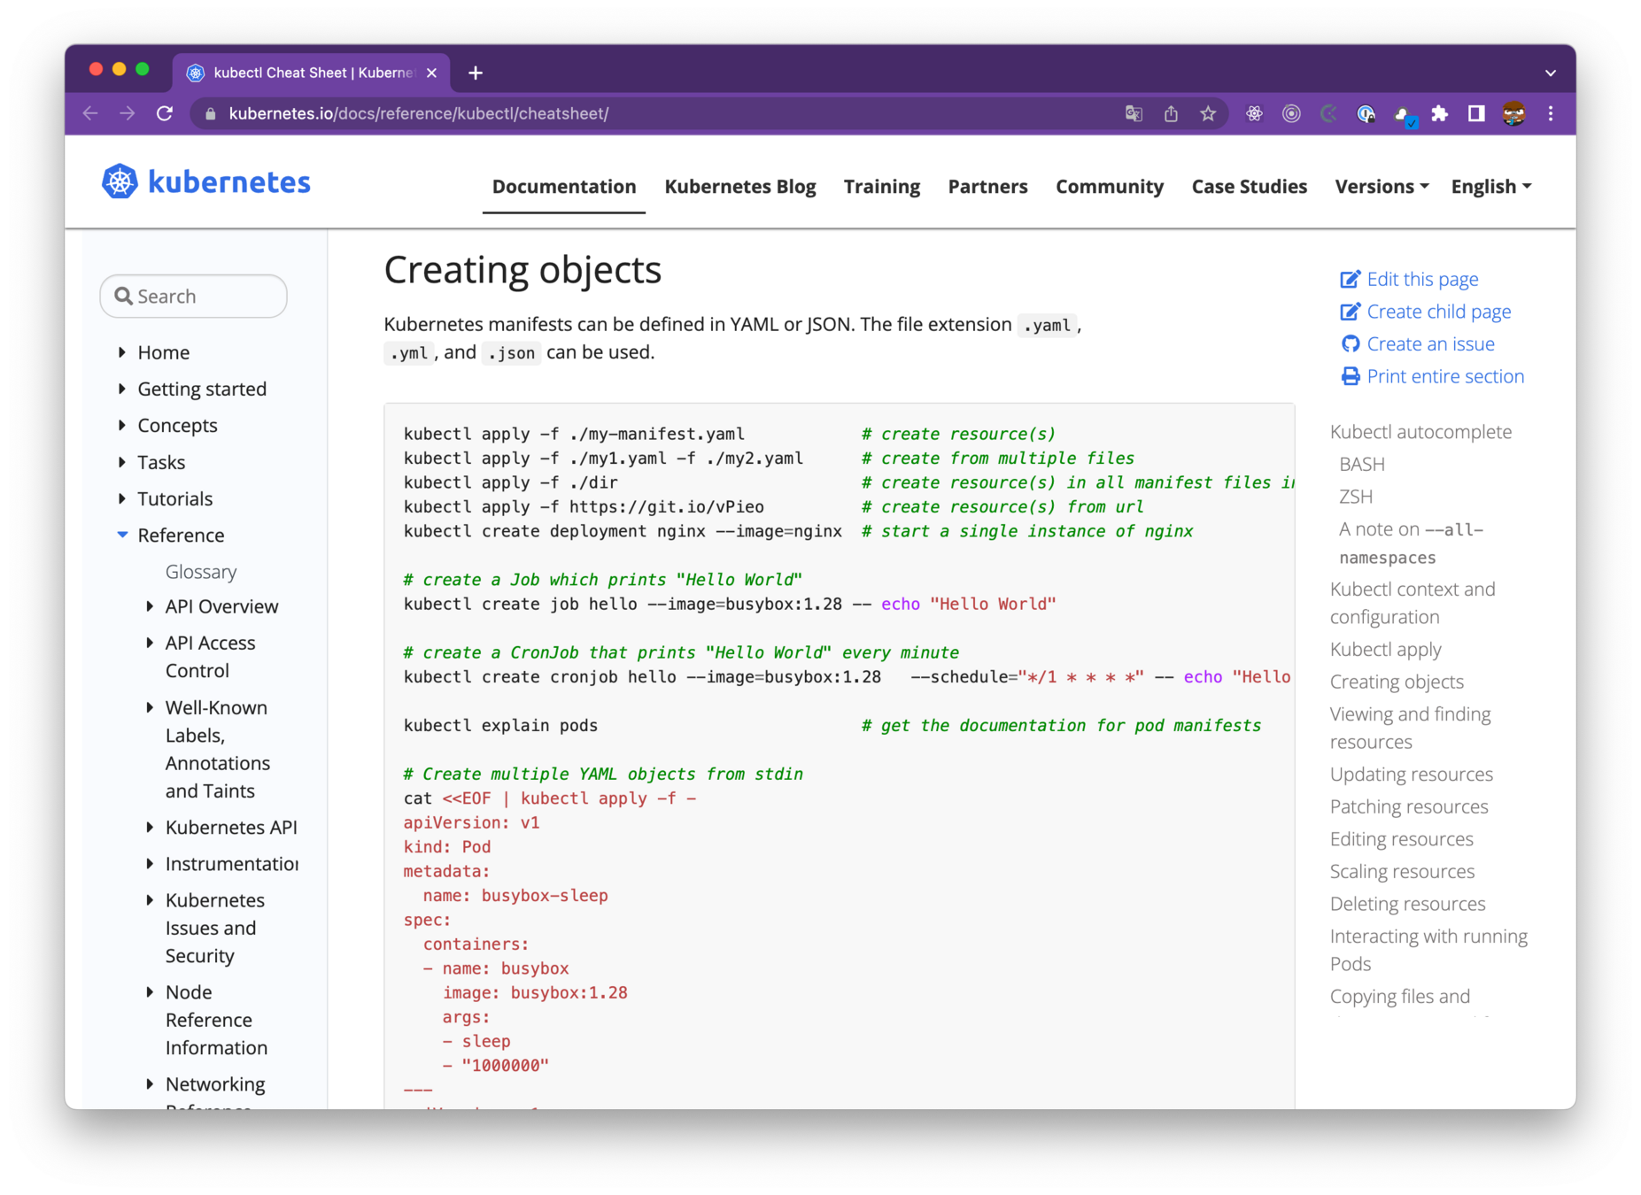Viewport: 1641px width, 1195px height.
Task: Click the browser back arrow
Action: (x=90, y=113)
